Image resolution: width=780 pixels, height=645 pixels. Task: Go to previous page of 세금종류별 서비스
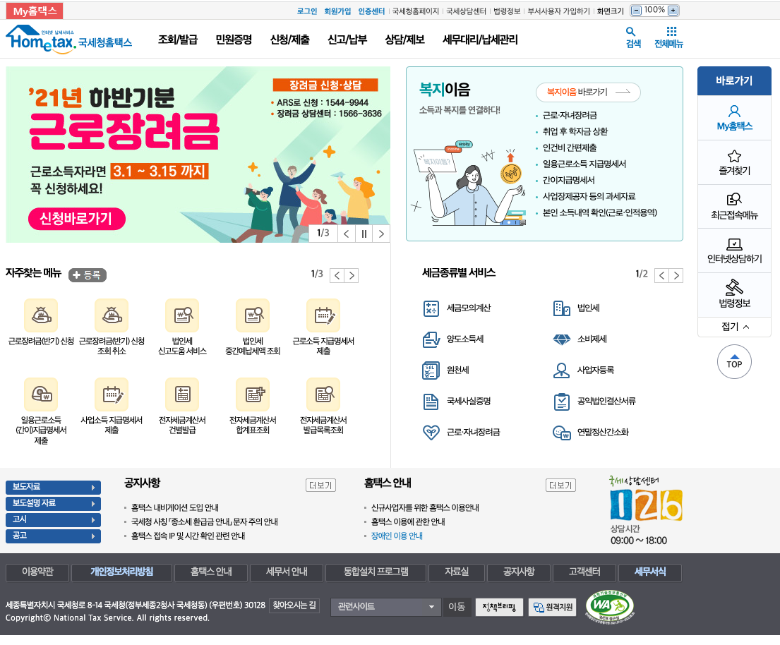coord(661,275)
